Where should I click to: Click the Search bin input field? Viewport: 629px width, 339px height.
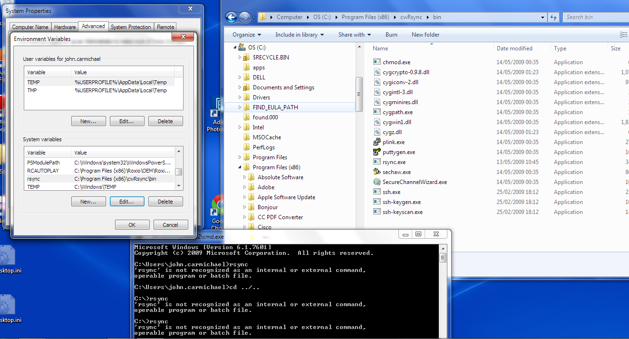click(596, 17)
